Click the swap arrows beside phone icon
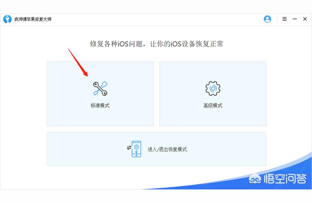Image resolution: width=312 pixels, height=203 pixels. coord(129,148)
